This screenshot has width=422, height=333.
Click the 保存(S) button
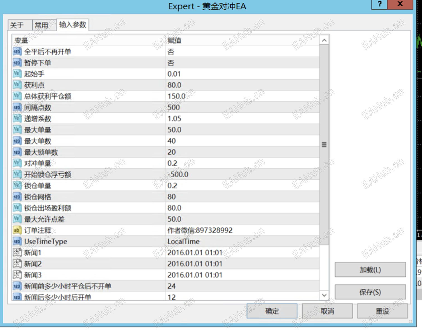pyautogui.click(x=370, y=292)
